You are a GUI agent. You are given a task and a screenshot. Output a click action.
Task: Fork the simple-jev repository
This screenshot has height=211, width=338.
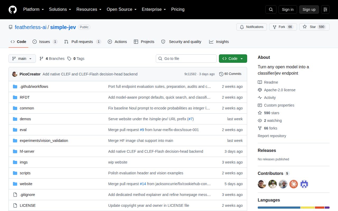coord(283,27)
